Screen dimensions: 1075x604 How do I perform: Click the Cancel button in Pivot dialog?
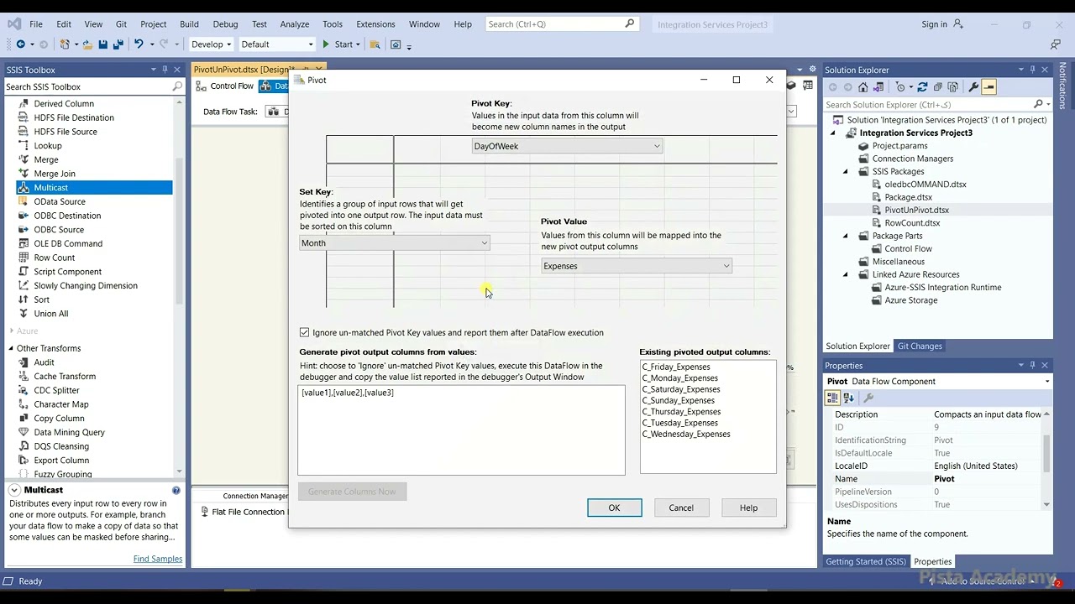[681, 508]
